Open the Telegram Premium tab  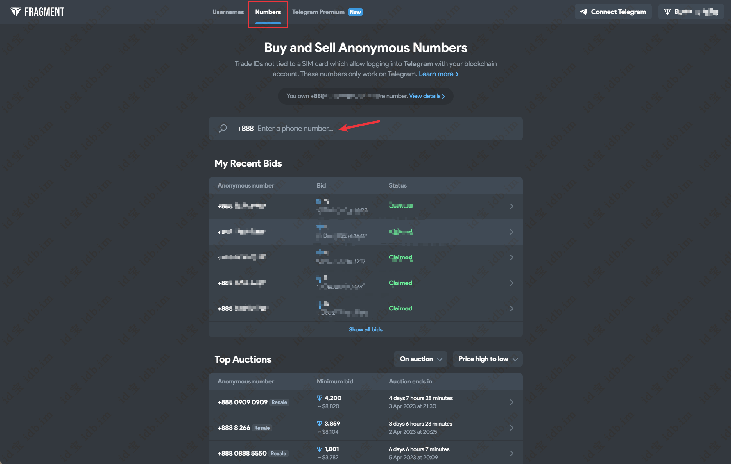click(318, 12)
